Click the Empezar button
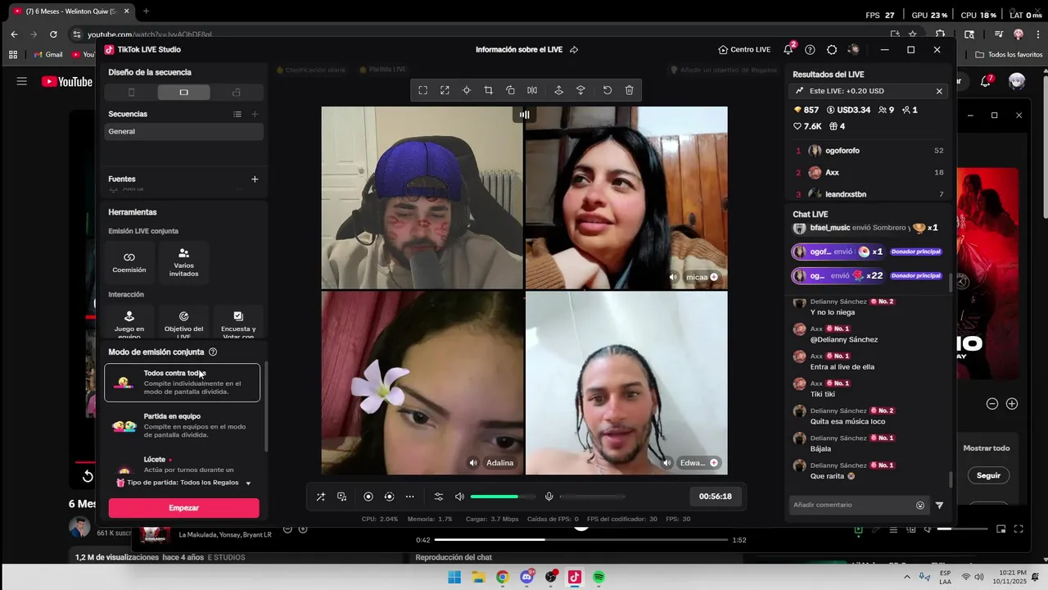 (183, 508)
